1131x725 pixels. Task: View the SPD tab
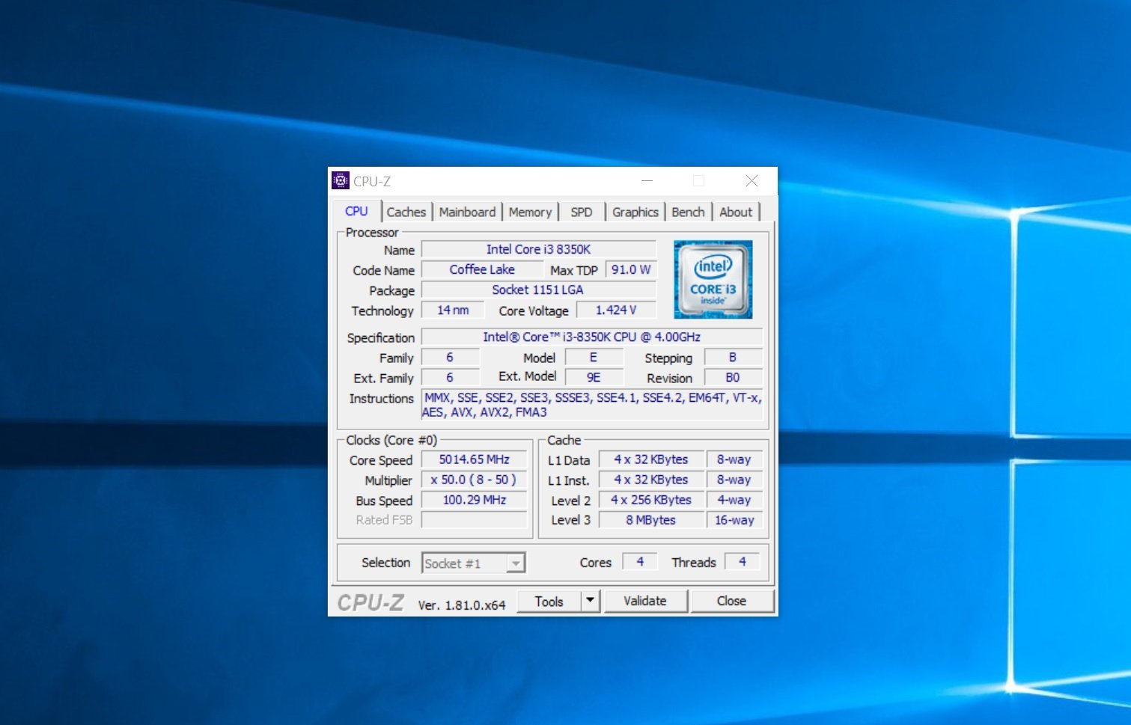pyautogui.click(x=581, y=212)
